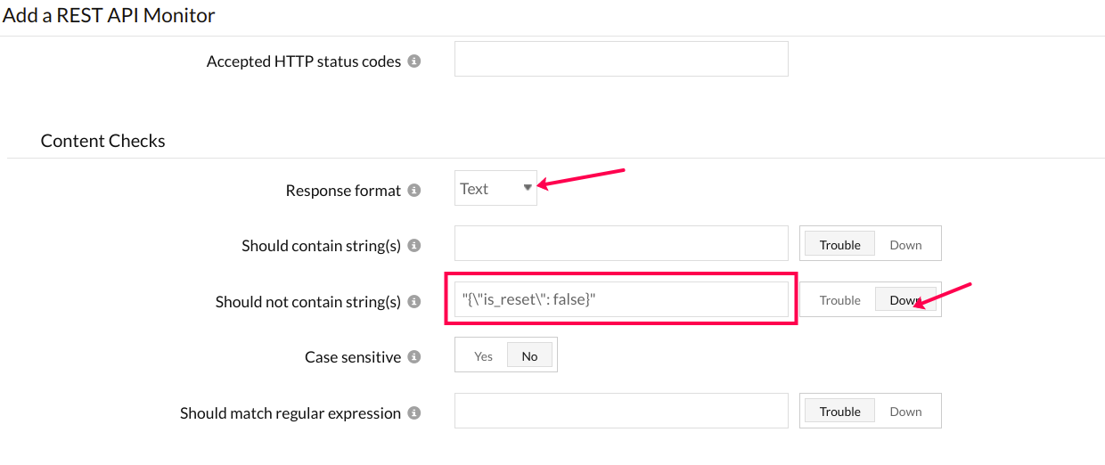This screenshot has width=1105, height=465.
Task: Focus the Should match regular expression field
Action: pos(621,411)
